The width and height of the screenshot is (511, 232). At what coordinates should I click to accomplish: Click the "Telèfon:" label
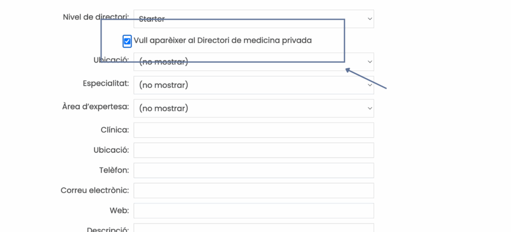(114, 170)
